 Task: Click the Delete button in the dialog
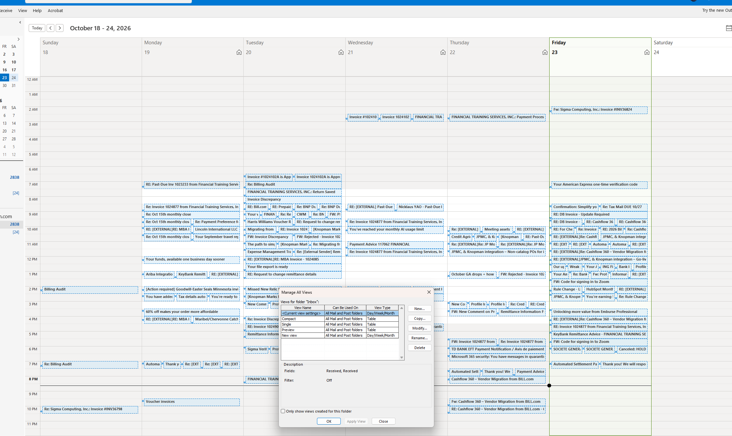click(420, 348)
